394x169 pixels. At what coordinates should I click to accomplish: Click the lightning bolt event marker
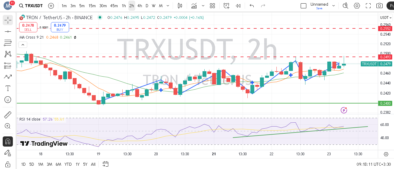(344, 110)
